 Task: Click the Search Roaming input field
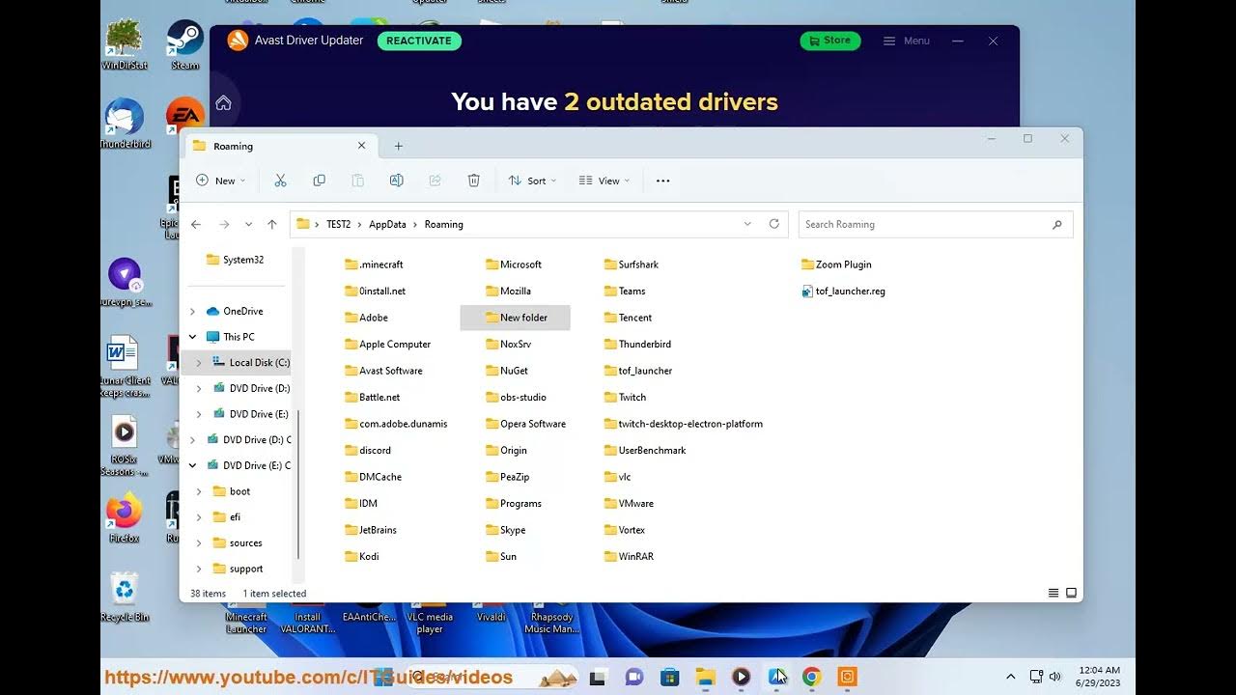(x=936, y=224)
